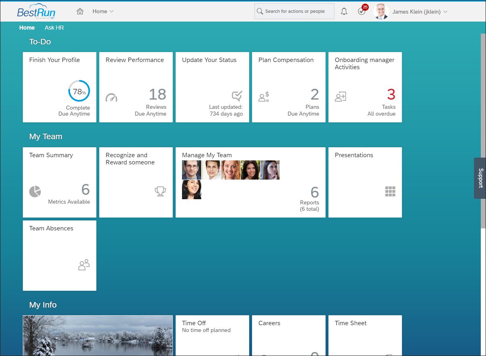Open the Support panel on the right
Viewport: 486px width, 356px height.
point(480,178)
